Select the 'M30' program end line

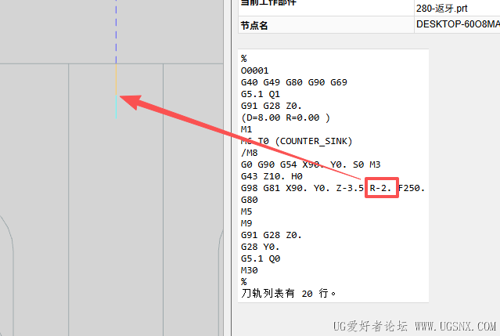tap(250, 270)
